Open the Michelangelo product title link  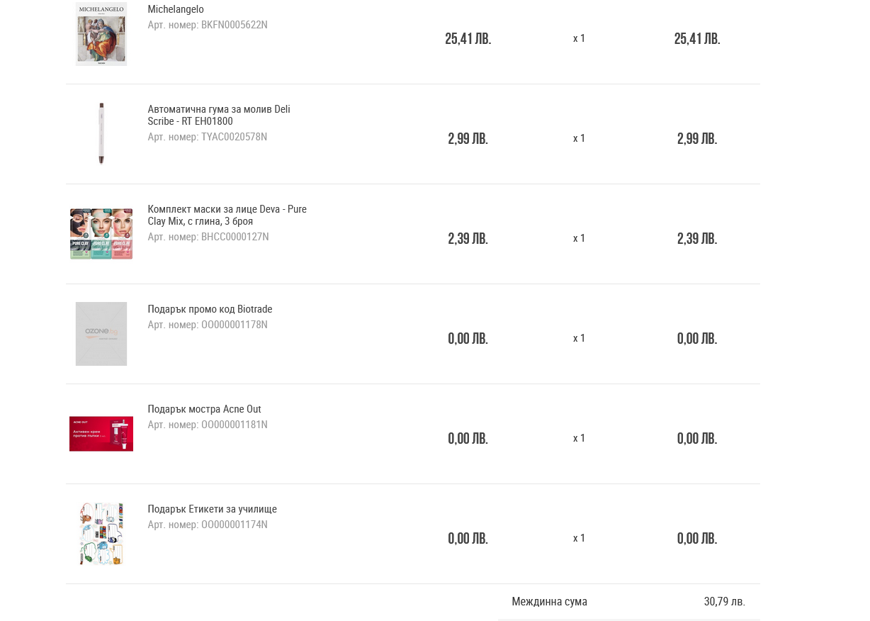[x=176, y=9]
